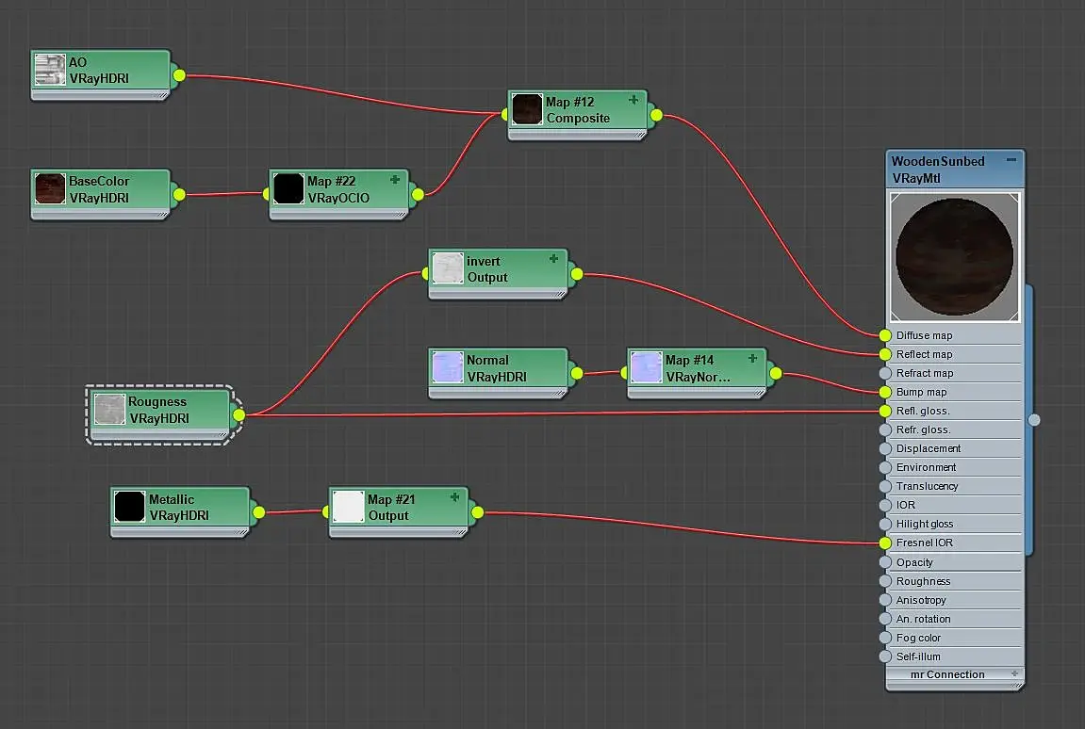Click the Reflect map input socket
Viewport: 1085px width, 729px height.
[885, 354]
